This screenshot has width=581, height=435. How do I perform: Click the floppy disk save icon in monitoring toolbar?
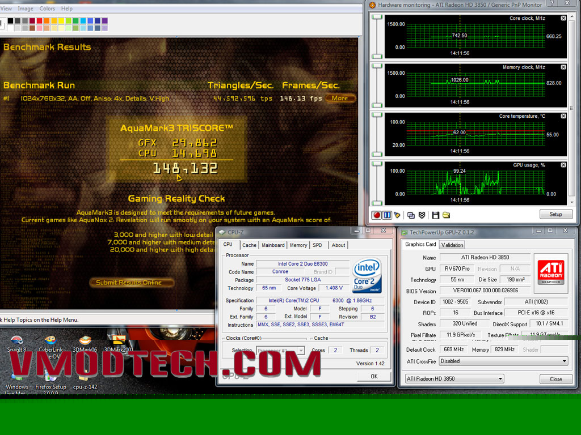pyautogui.click(x=436, y=215)
